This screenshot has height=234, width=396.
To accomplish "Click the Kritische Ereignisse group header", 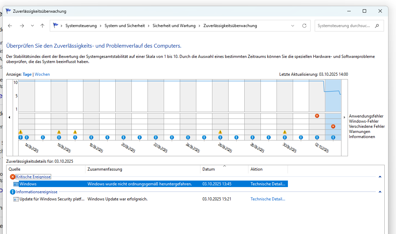I will (33, 177).
